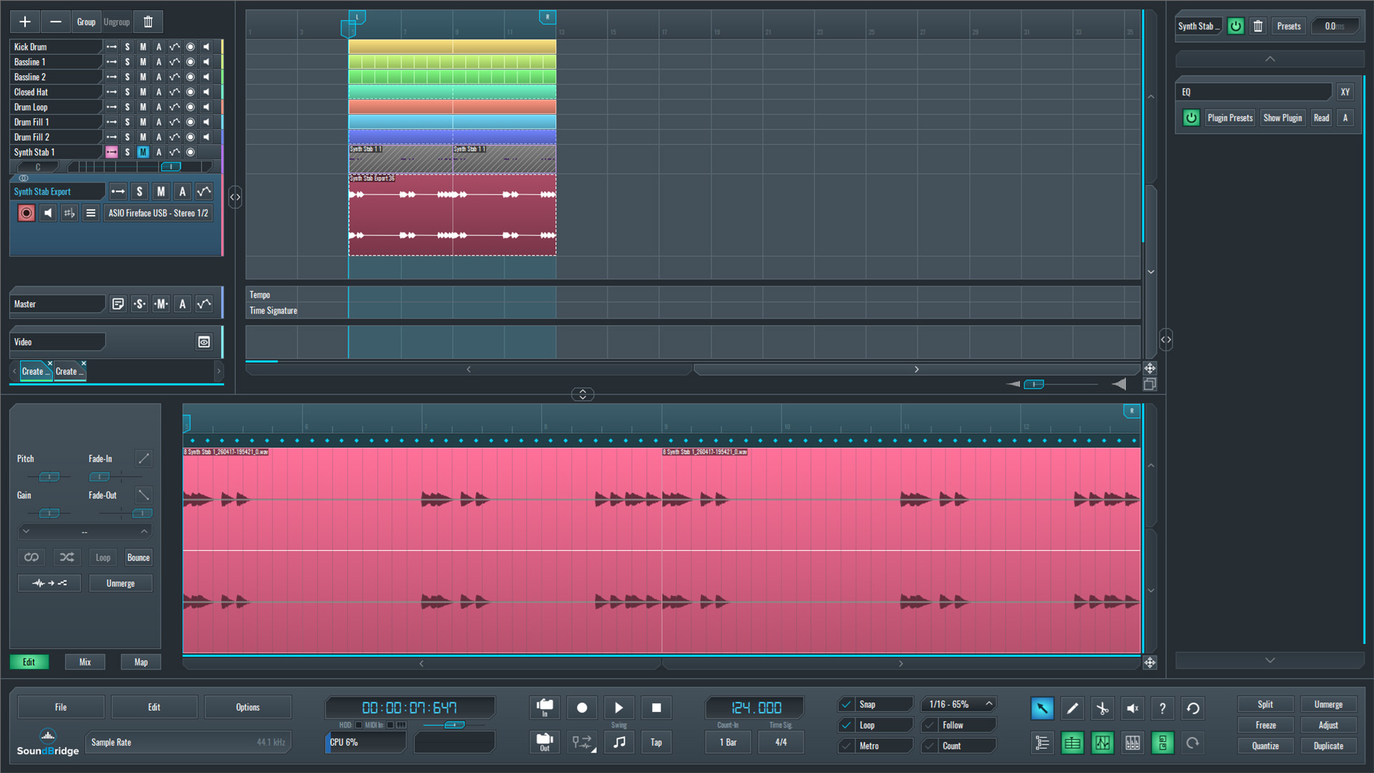Open the Video track window icon
1374x773 pixels.
(x=204, y=342)
